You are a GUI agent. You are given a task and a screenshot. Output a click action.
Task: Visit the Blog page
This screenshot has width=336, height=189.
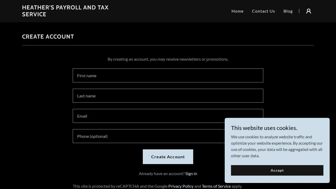pyautogui.click(x=288, y=11)
